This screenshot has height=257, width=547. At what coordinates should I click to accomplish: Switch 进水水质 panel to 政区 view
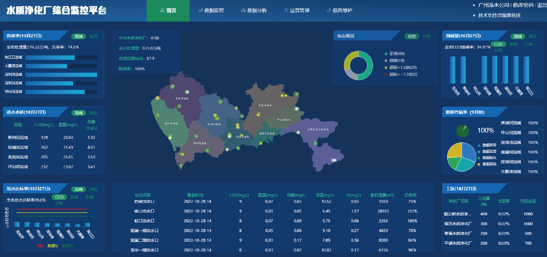coord(93,113)
